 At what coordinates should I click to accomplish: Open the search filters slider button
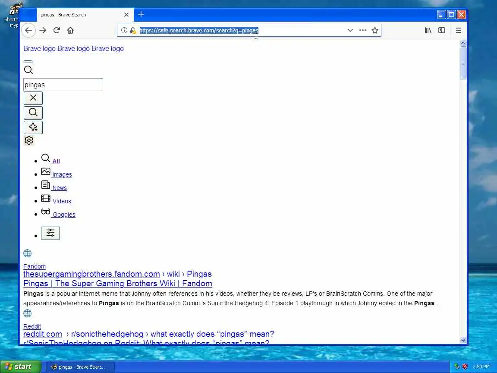tap(50, 233)
